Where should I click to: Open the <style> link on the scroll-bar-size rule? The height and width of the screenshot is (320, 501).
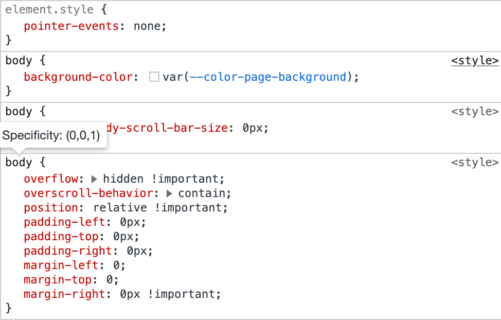pyautogui.click(x=475, y=111)
